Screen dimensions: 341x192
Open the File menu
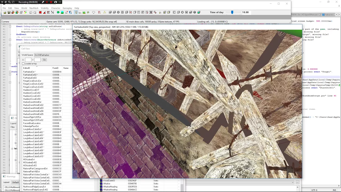[4, 8]
